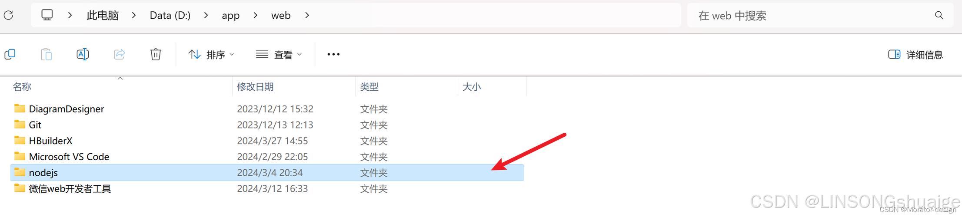Open the 排序 sort dropdown

click(x=211, y=55)
